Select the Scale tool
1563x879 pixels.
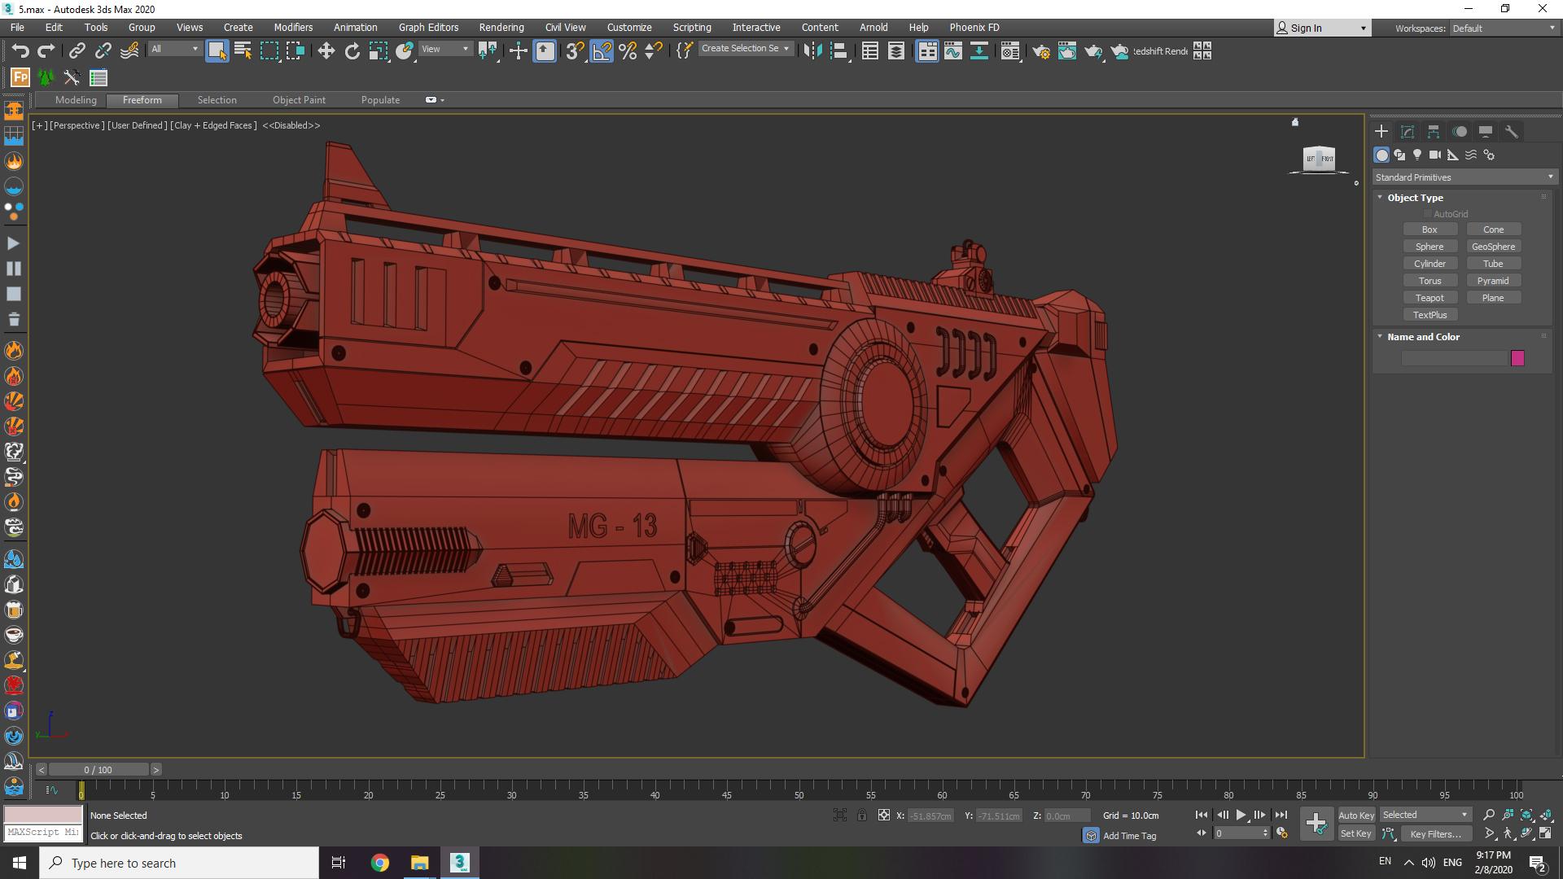click(x=378, y=50)
